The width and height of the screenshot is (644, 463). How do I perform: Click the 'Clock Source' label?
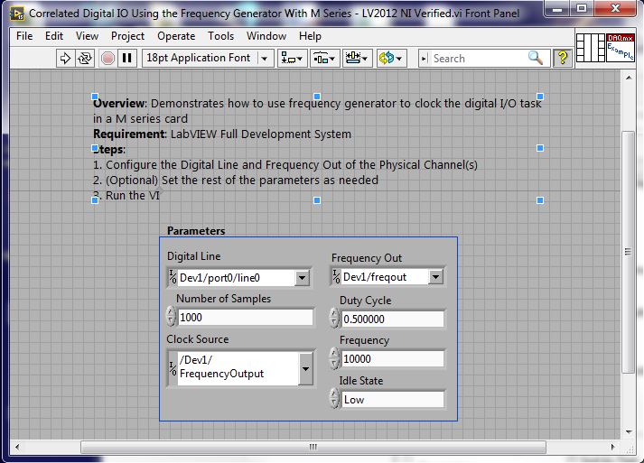198,339
